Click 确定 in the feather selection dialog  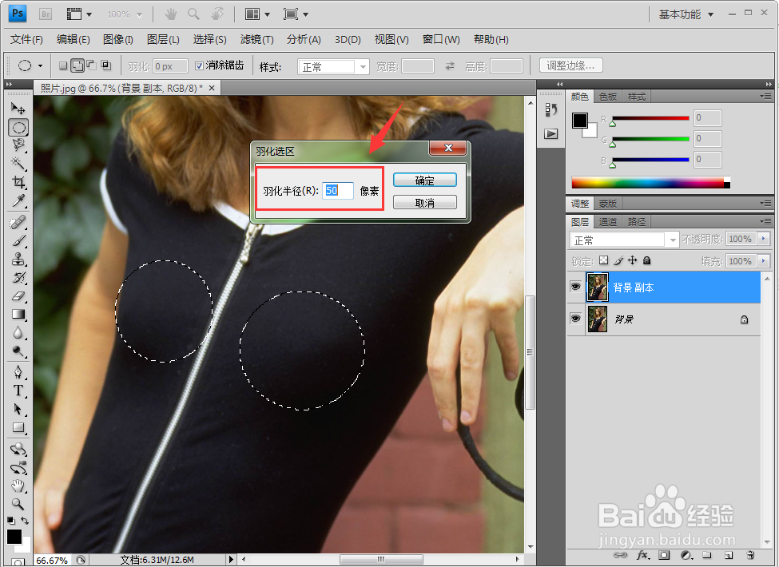click(x=424, y=180)
